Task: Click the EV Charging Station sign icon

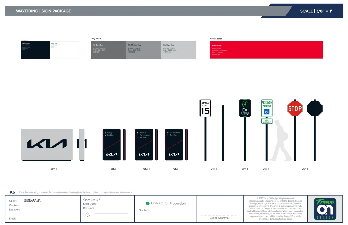Action: (x=245, y=108)
